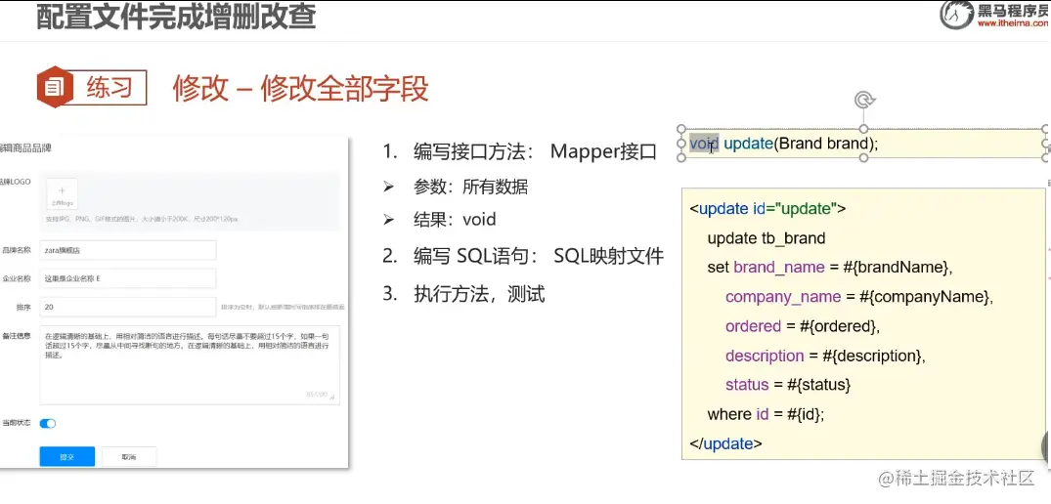Click the status = #{status} line
Image resolution: width=1051 pixels, height=504 pixels.
788,385
